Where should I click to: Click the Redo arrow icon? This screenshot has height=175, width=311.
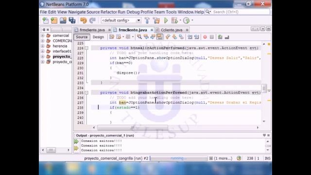[x=92, y=20]
